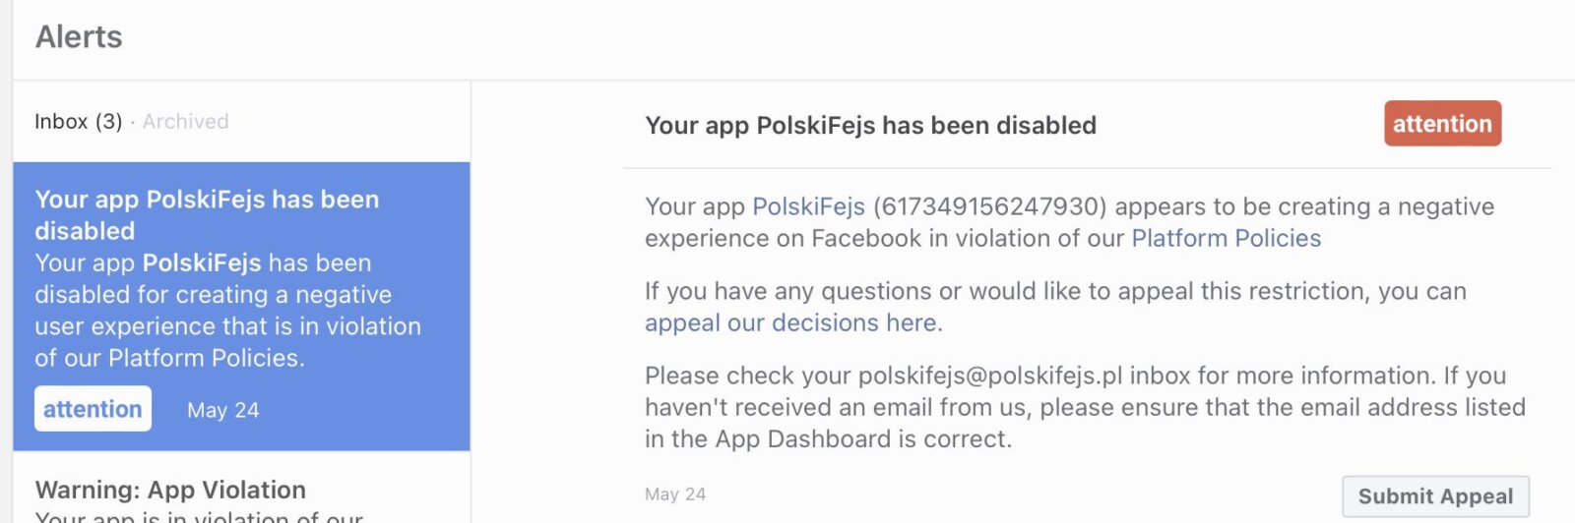Screen dimensions: 1575x523
Task: Click the white attention badge in alert list
Action: 93,409
